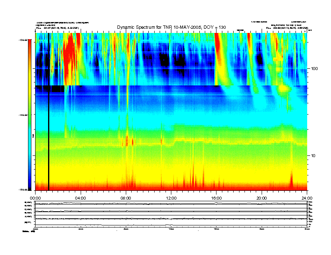This screenshot has width=331, height=255.
Task: Click the 'Dynamic Spectrum for TNR 10-MAY-2005' title
Action: click(x=171, y=27)
